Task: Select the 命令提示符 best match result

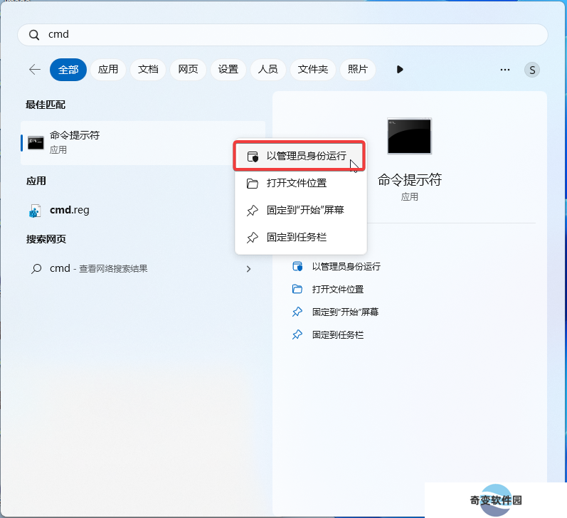Action: click(143, 143)
